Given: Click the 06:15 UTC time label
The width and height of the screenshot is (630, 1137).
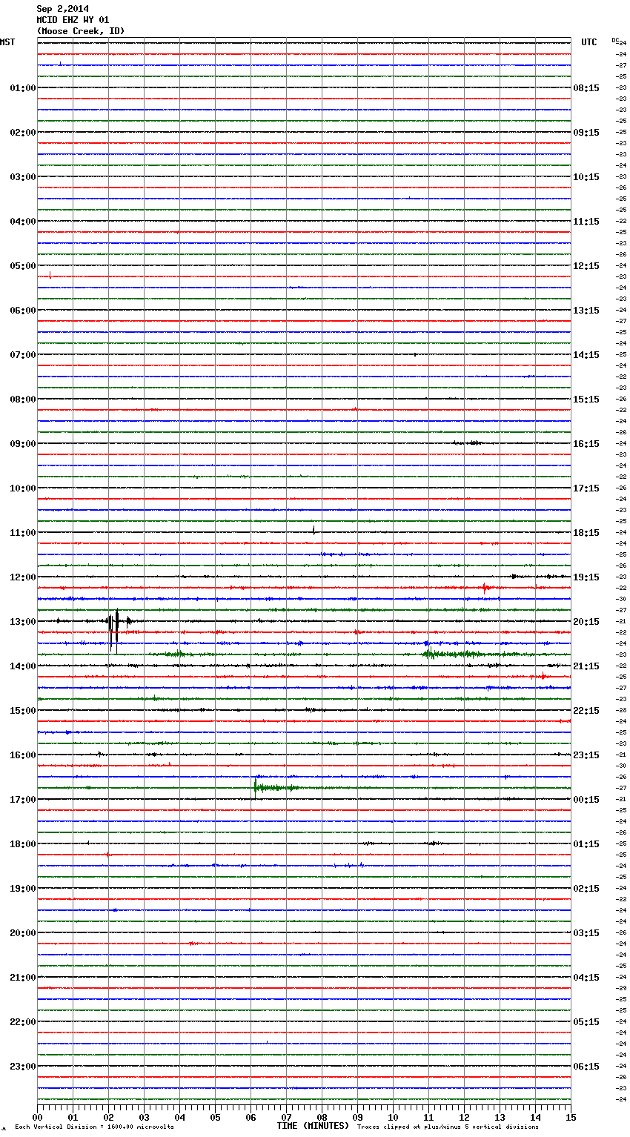Looking at the screenshot, I should (x=586, y=1067).
